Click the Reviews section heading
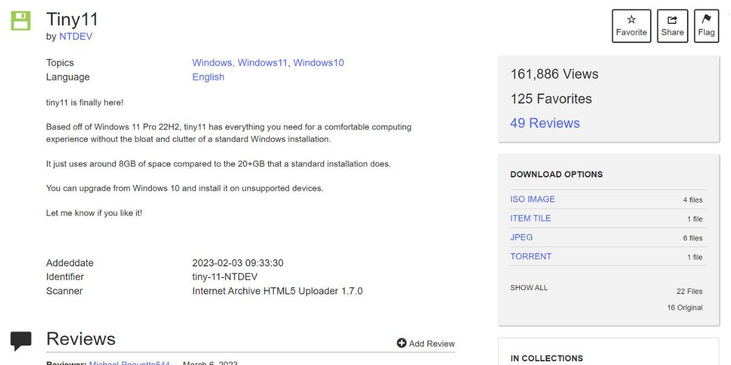The image size is (731, 365). [81, 338]
